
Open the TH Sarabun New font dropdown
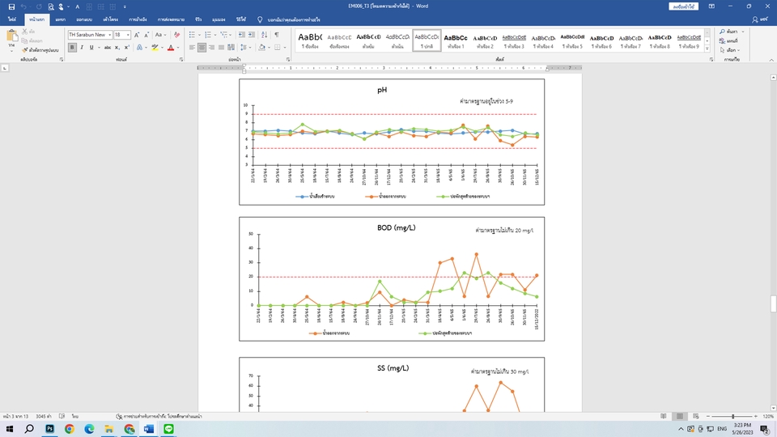click(x=109, y=35)
